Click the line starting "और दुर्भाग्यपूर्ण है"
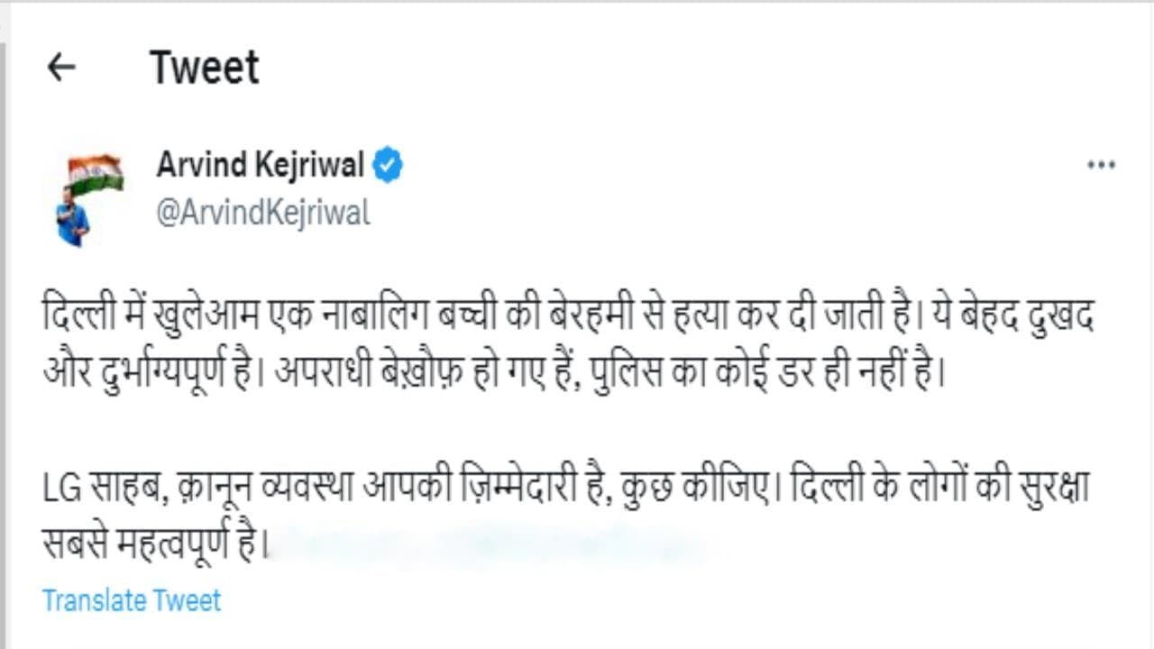Screen dimensions: 1154x649 [493, 371]
